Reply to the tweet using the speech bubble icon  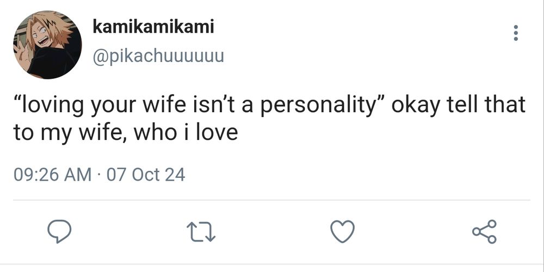pos(60,232)
